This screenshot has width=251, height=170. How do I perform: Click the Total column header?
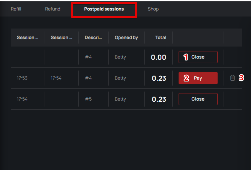(161, 38)
